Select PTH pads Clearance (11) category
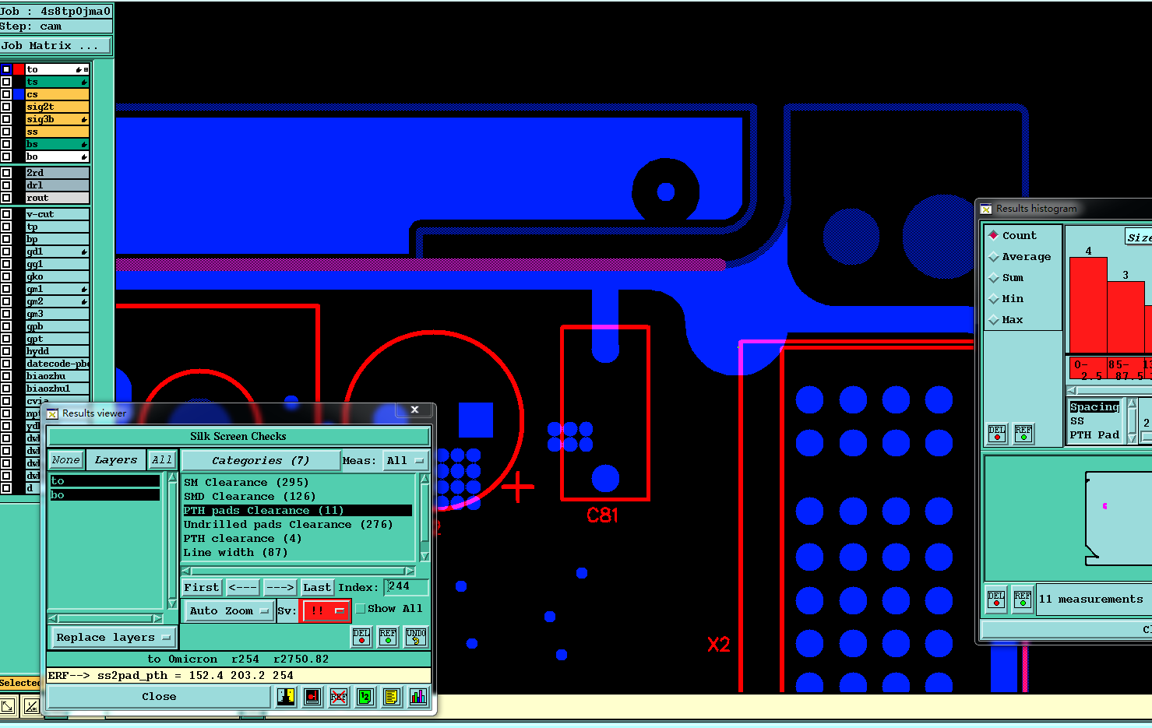1152x728 pixels. click(298, 510)
